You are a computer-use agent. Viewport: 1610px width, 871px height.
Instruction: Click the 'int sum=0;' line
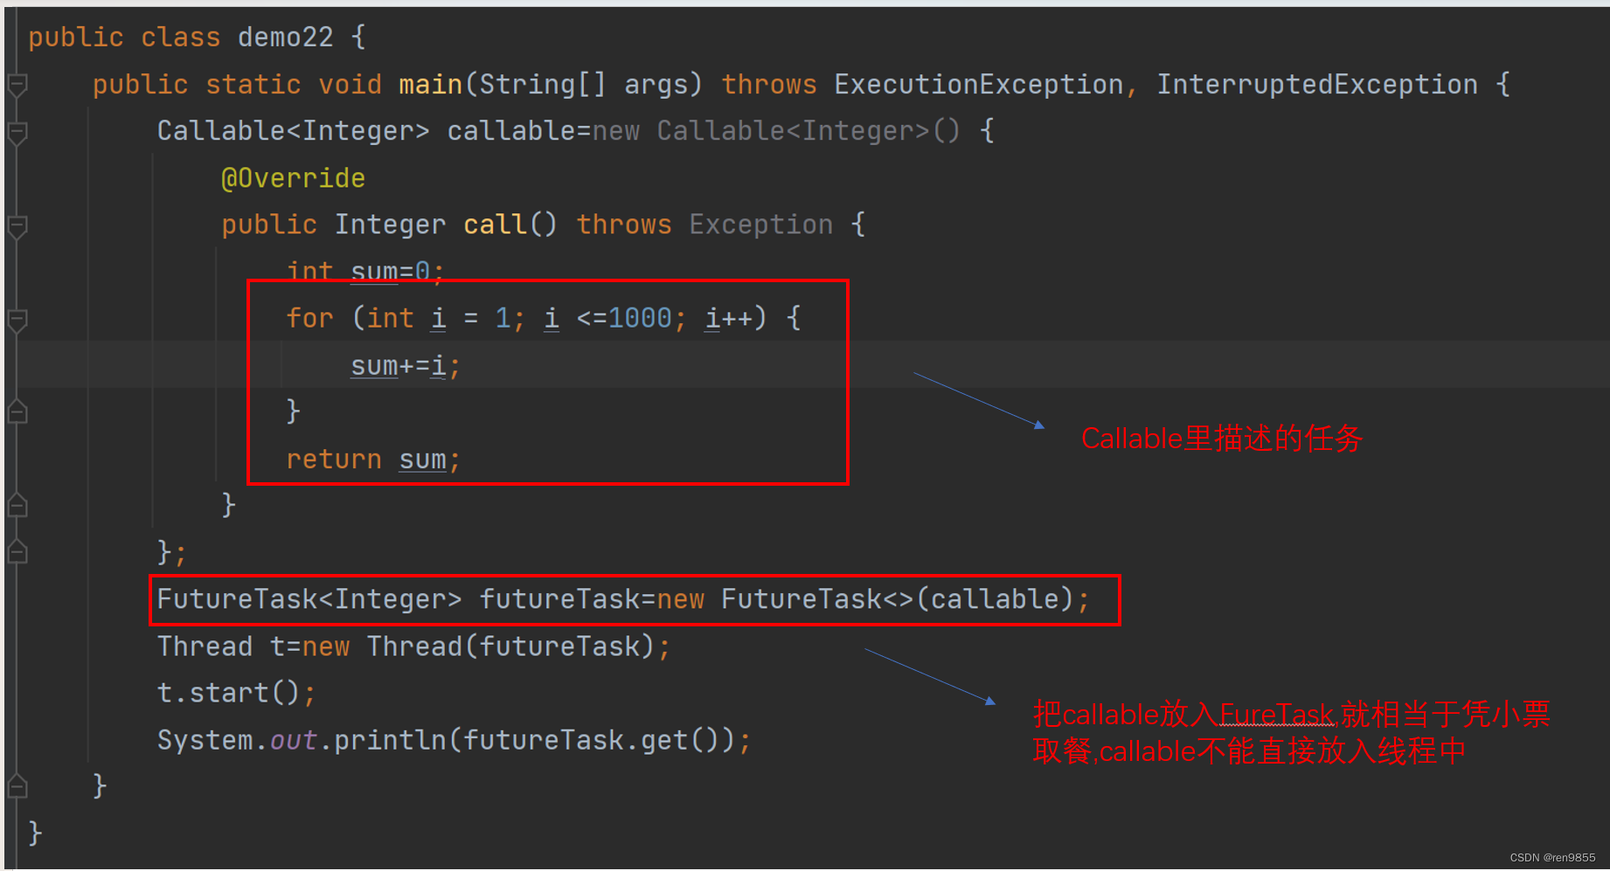pos(365,271)
